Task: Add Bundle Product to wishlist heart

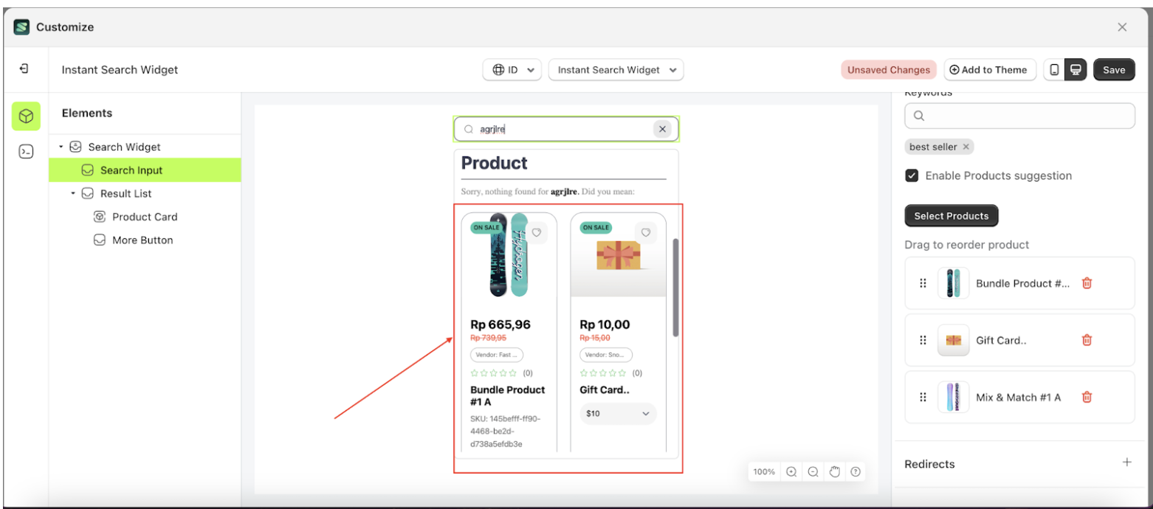Action: [537, 232]
